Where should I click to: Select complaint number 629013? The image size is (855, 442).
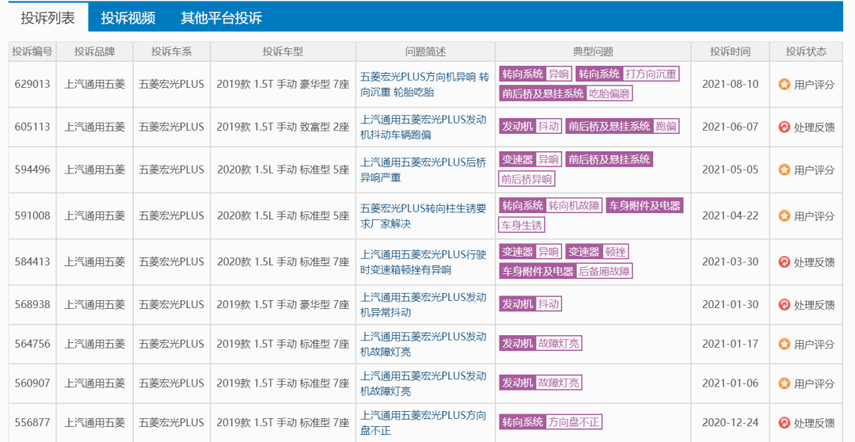click(32, 85)
